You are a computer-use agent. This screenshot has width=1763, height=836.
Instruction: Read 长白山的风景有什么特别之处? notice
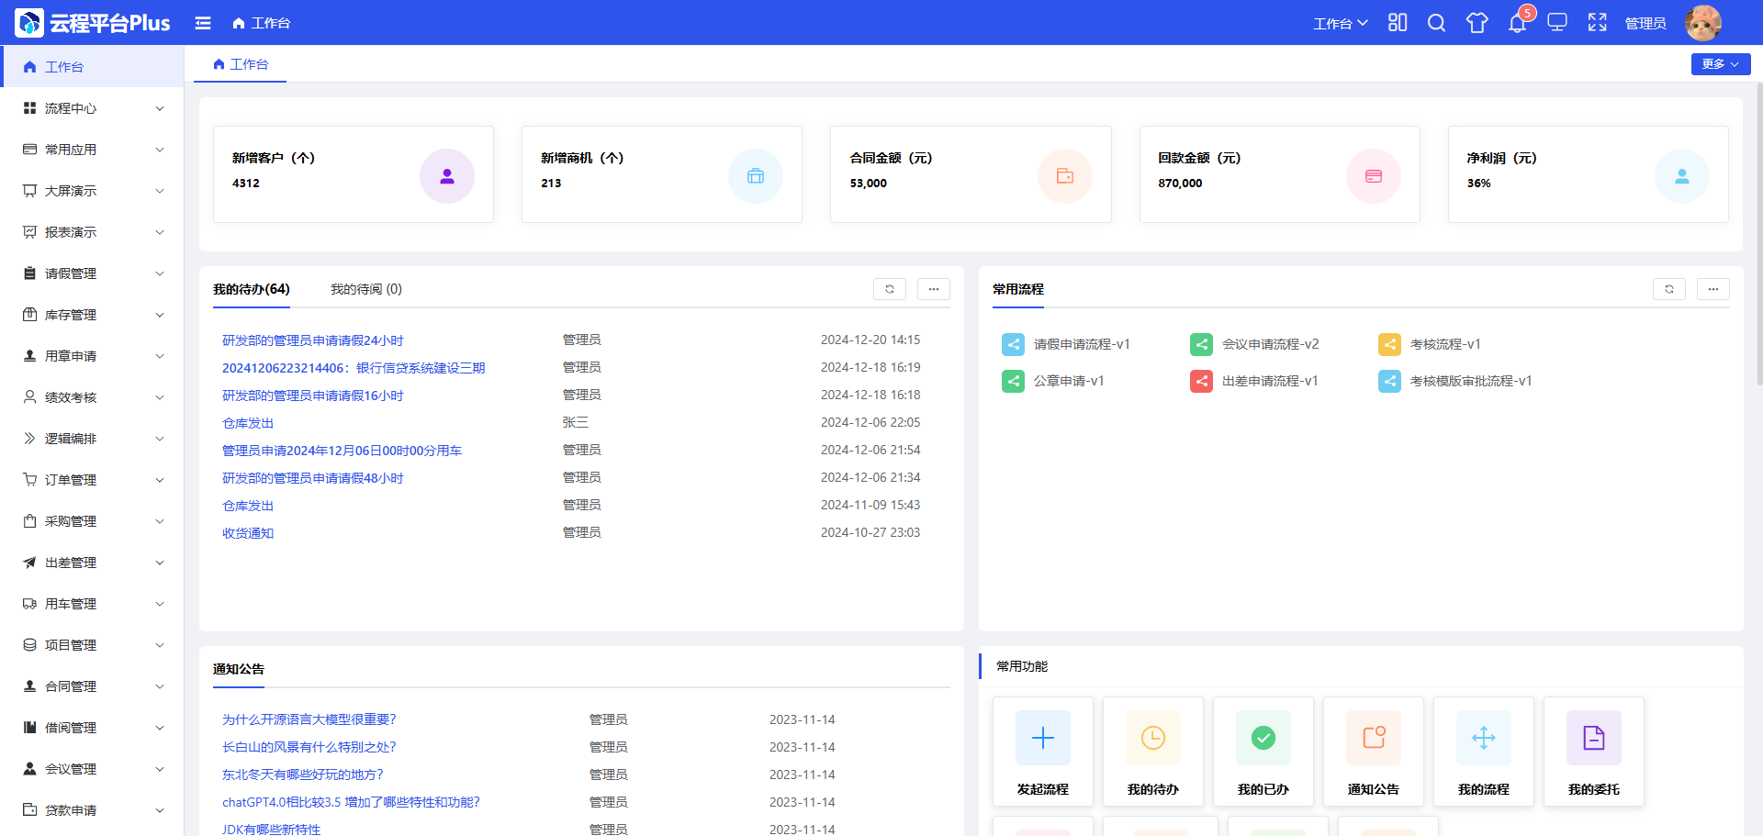[x=309, y=747]
